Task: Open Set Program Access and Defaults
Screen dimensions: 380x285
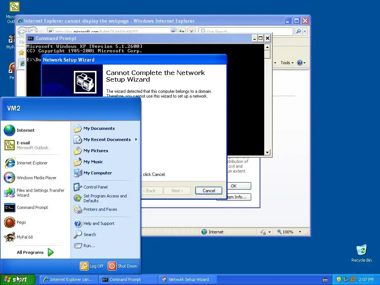Action: 100,198
